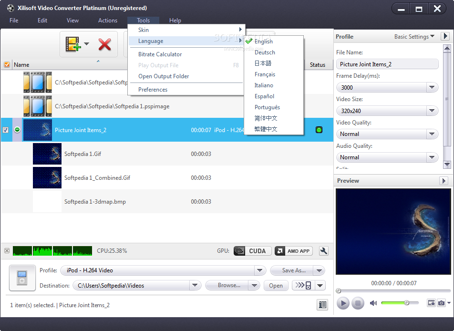Toggle the select-all checkbox in Name header

tap(7, 64)
